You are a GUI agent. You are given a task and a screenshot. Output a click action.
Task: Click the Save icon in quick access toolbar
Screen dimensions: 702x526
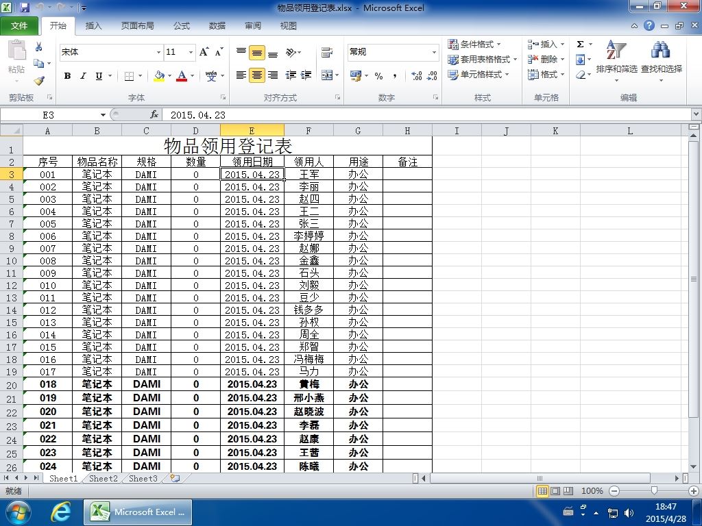click(x=25, y=8)
